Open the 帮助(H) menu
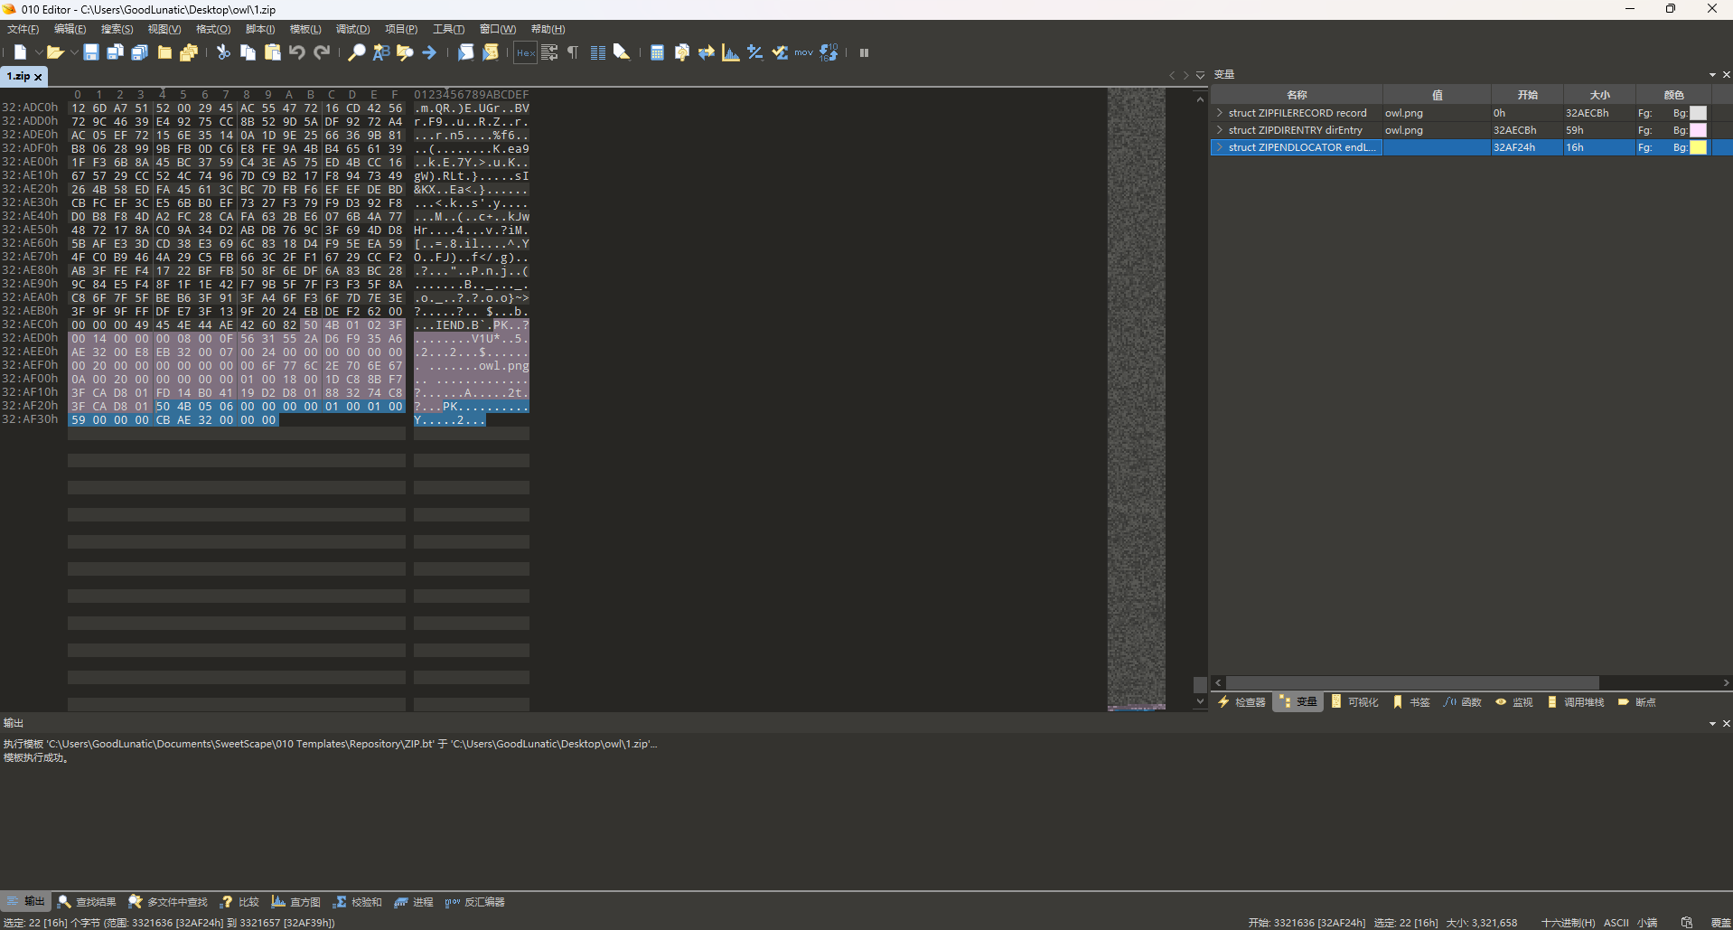 (548, 29)
